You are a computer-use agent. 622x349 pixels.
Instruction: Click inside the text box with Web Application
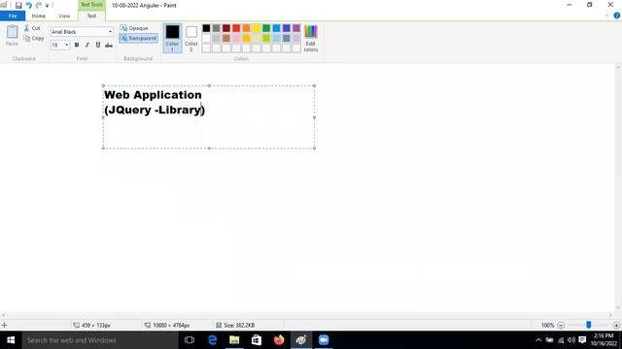coord(209,117)
